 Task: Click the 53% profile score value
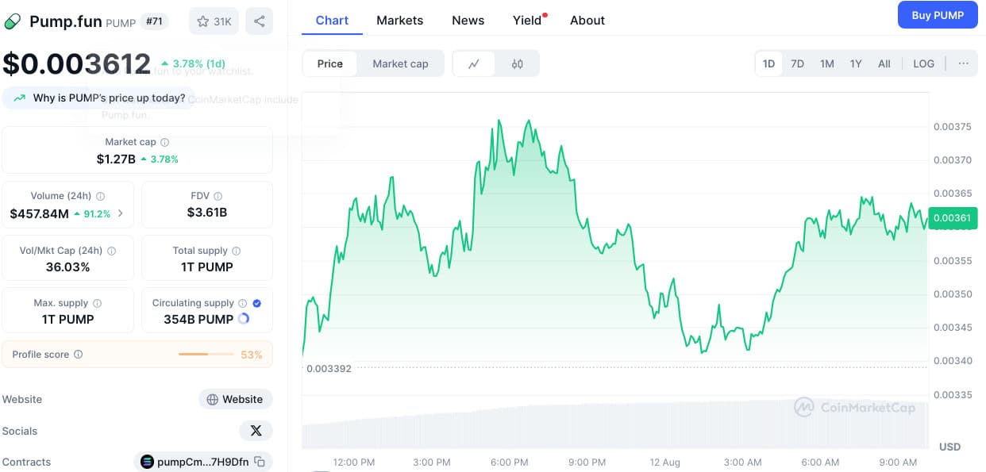point(252,355)
